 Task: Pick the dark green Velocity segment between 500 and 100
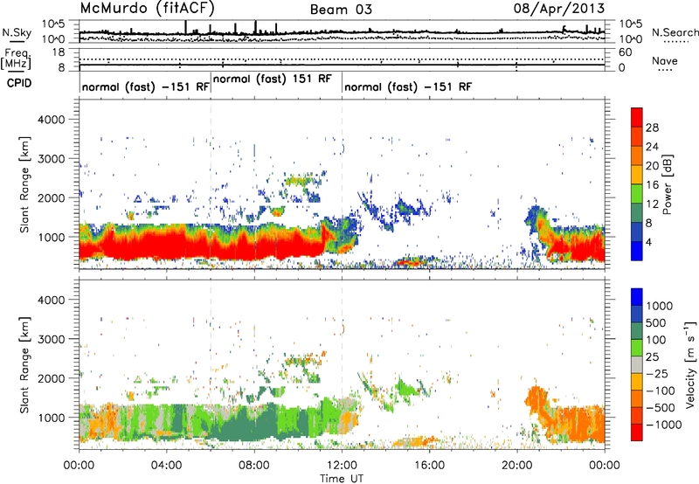(637, 331)
